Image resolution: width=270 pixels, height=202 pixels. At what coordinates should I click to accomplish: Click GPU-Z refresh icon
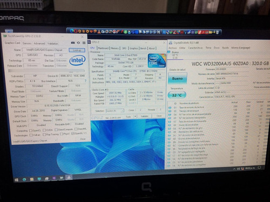point(78,43)
